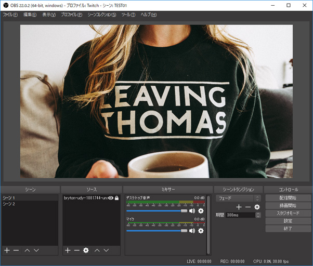This screenshot has height=266, width=313.
Task: Click REC: 00:00:00 status text
Action: point(232,261)
